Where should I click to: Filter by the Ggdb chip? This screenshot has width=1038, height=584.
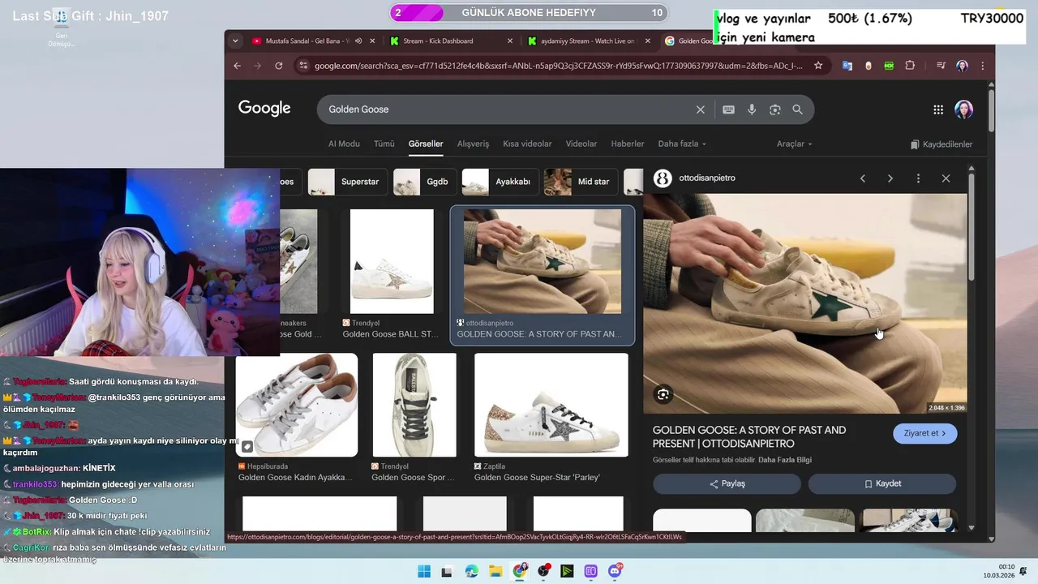coord(424,182)
